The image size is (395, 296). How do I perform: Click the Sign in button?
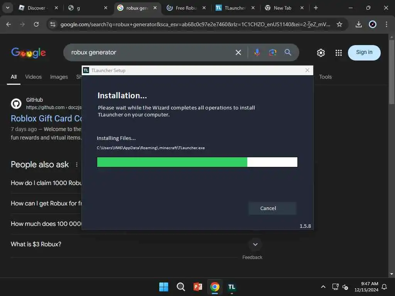tap(364, 52)
